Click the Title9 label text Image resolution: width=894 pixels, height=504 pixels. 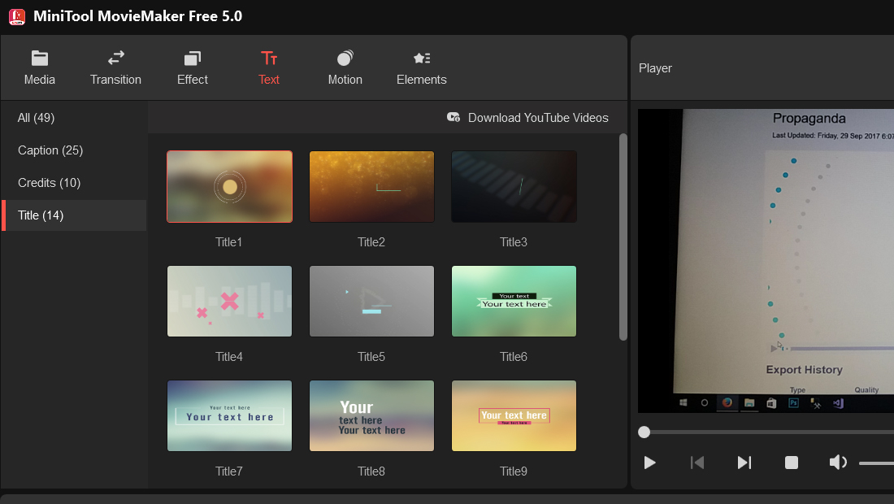pyautogui.click(x=514, y=471)
